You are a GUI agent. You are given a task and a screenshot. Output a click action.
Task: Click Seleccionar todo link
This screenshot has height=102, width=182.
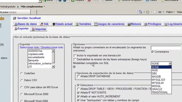pyautogui.click(x=29, y=47)
